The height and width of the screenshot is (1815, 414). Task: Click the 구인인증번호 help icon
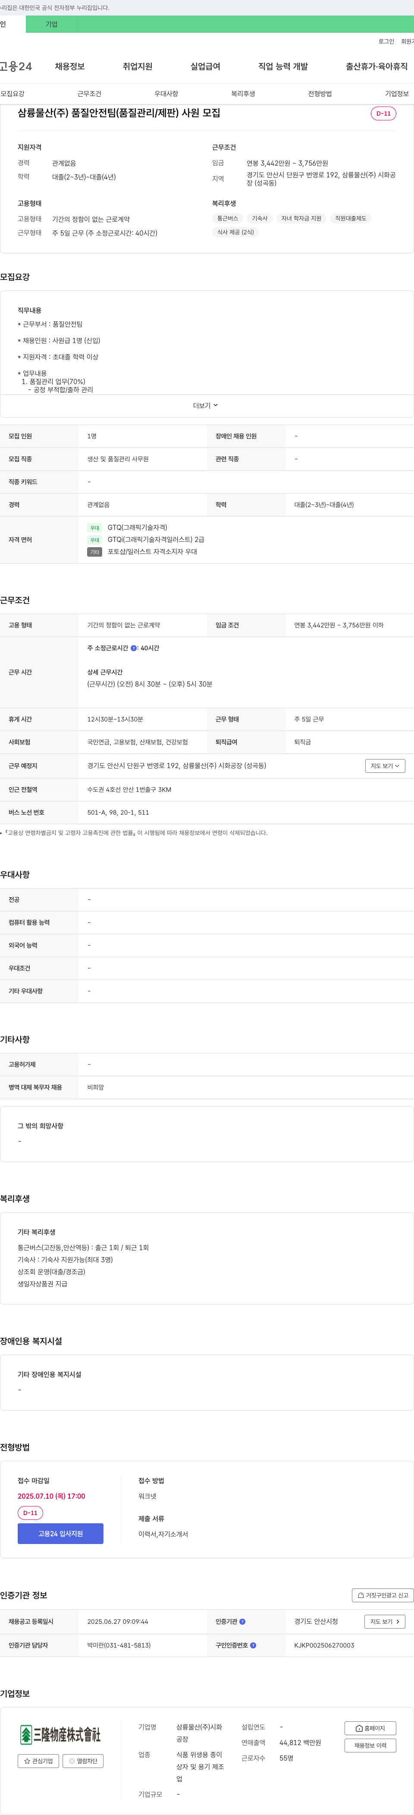click(253, 1645)
